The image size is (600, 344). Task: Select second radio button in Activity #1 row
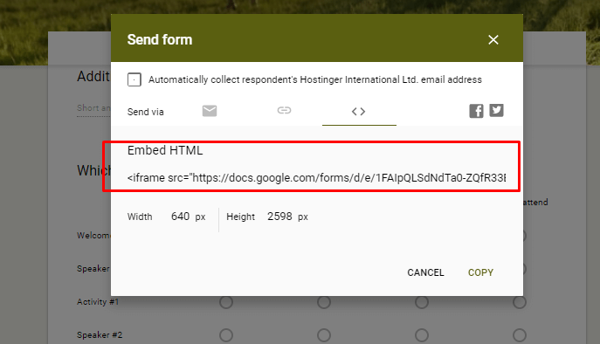(324, 302)
